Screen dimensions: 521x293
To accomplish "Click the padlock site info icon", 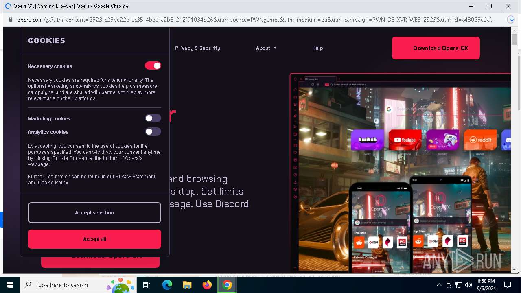I will pos(11,20).
